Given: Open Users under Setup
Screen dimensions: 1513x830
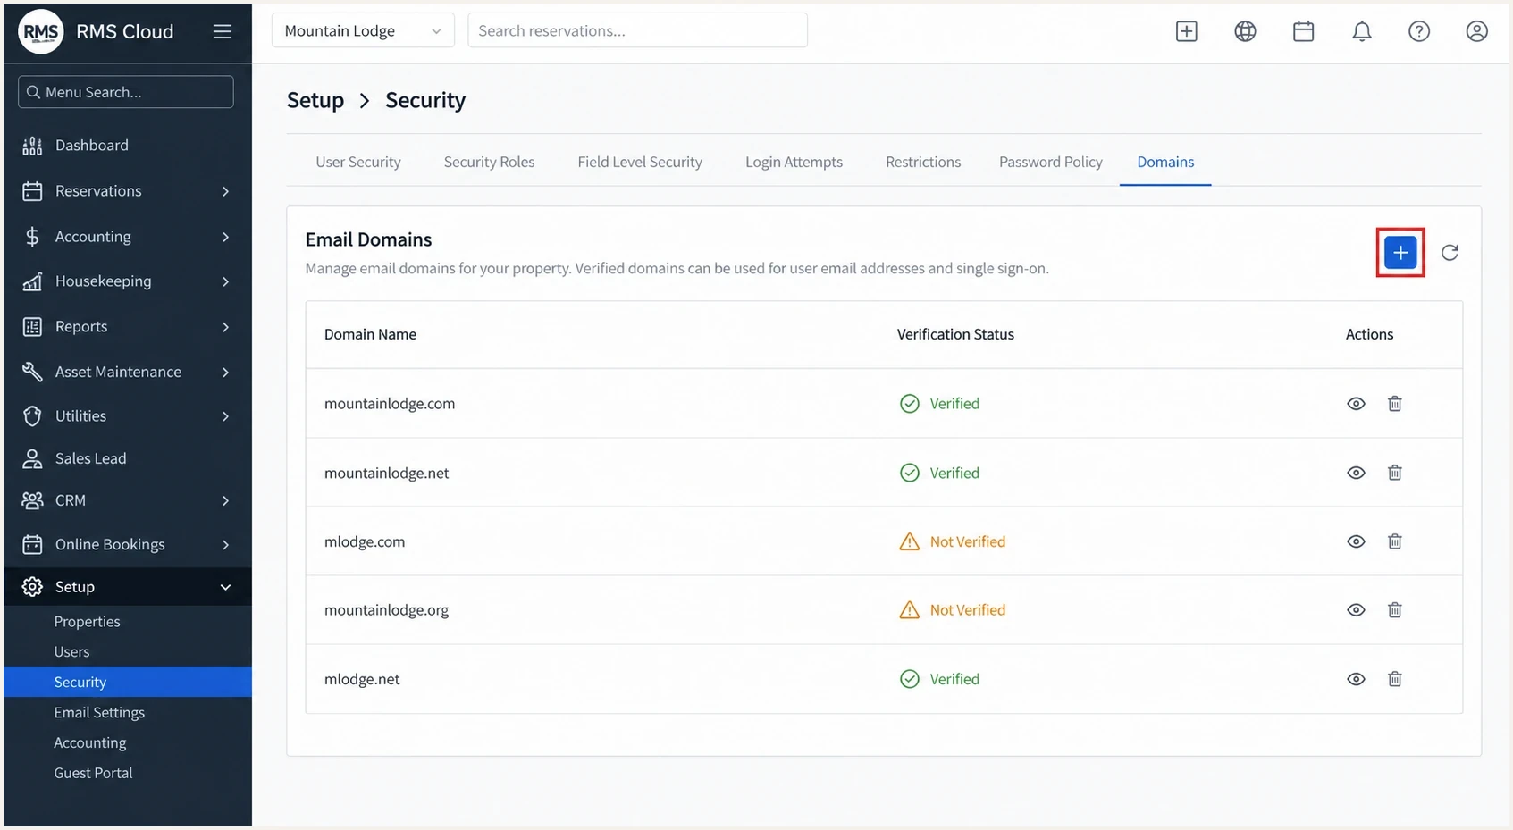Looking at the screenshot, I should pyautogui.click(x=71, y=652).
